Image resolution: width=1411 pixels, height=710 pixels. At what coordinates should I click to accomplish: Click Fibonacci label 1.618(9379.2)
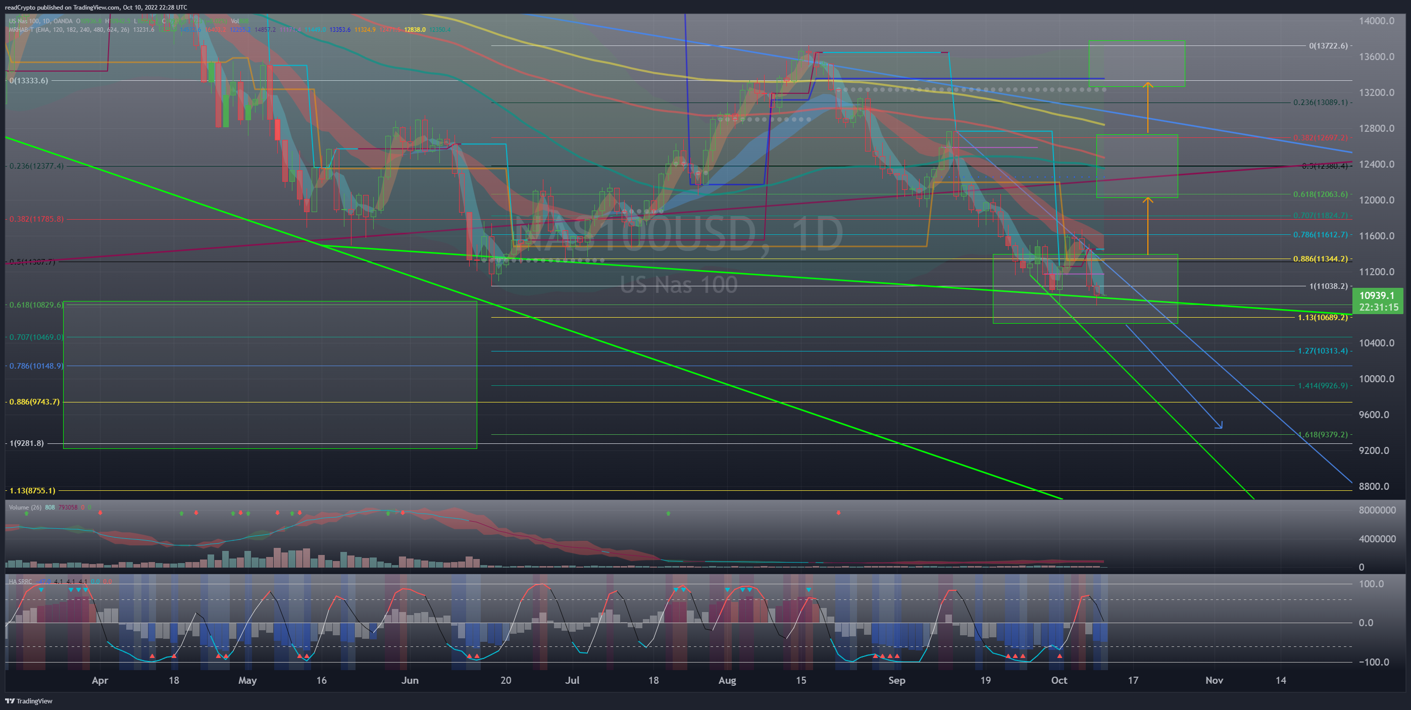(x=1322, y=434)
